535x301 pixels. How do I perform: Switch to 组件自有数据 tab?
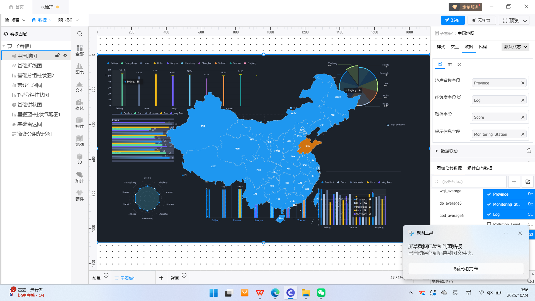point(480,168)
